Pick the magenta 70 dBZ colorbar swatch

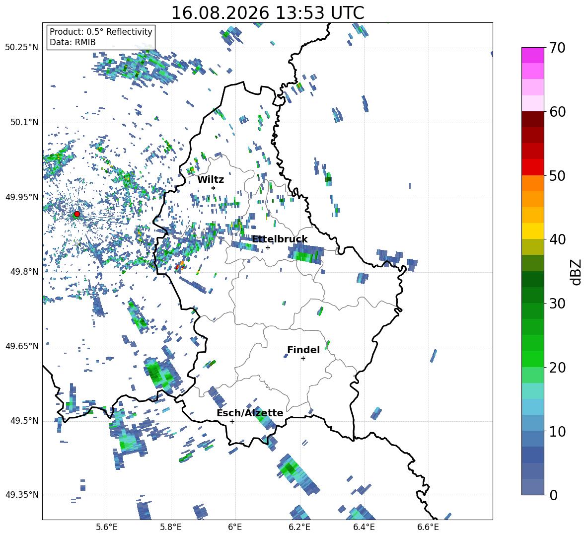coord(532,55)
